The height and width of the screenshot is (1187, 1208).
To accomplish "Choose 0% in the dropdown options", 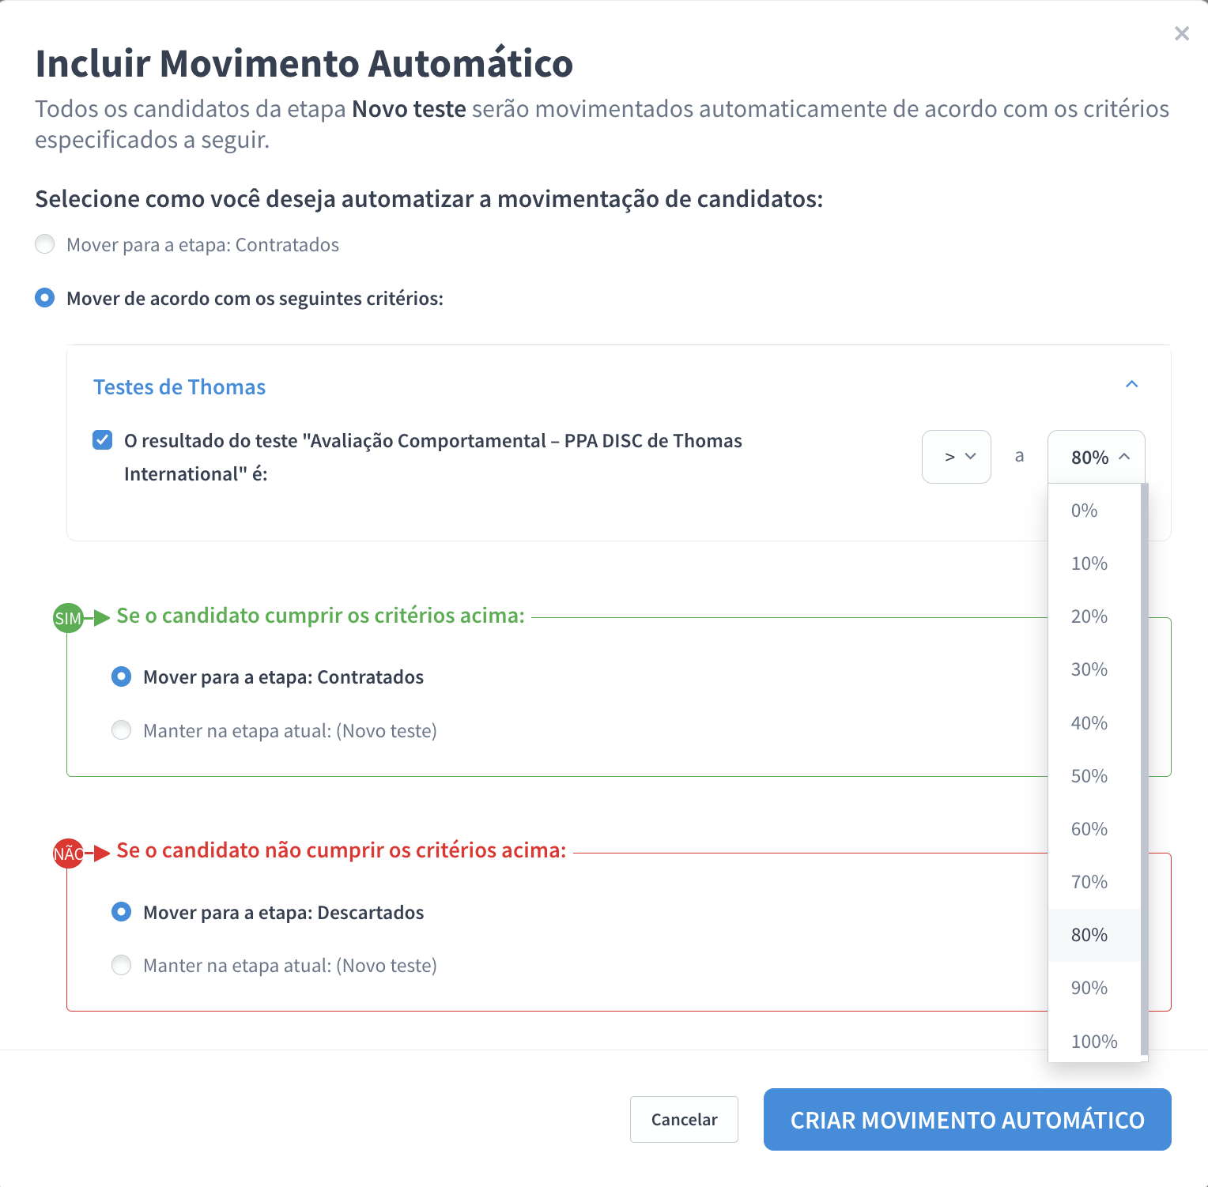I will point(1084,511).
